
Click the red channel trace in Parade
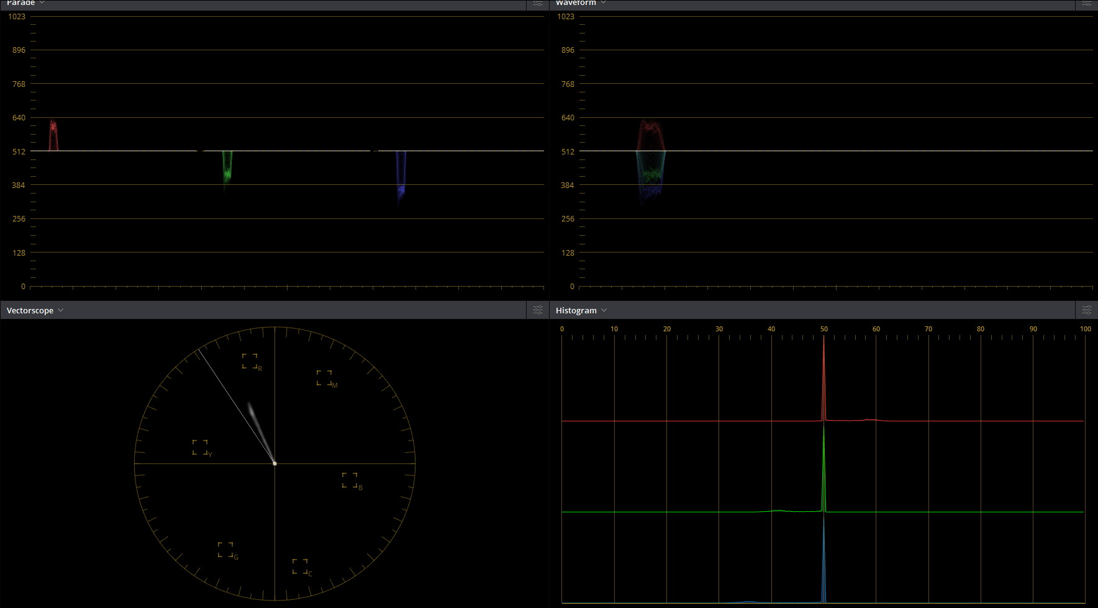(x=53, y=134)
